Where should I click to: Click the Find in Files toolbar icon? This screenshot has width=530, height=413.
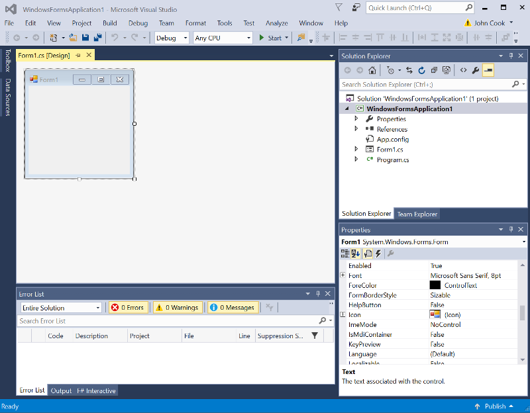301,38
